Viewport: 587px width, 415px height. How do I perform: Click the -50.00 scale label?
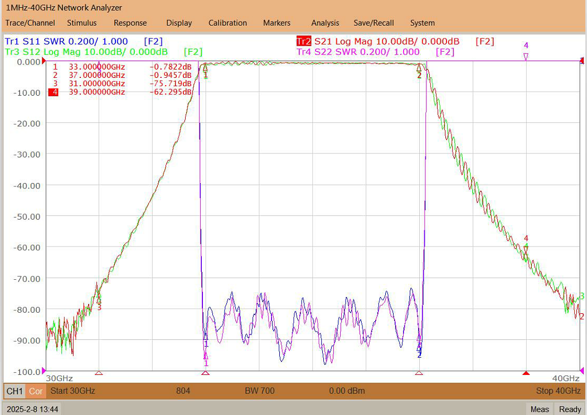coord(27,216)
